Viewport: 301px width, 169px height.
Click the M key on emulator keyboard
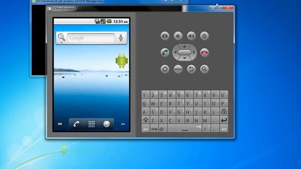point(206,120)
